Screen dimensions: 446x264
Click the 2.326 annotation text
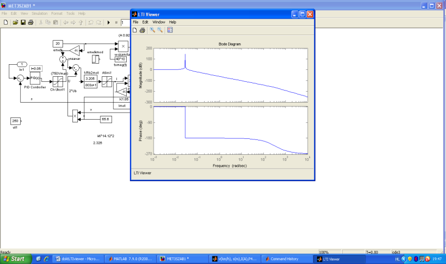(98, 143)
